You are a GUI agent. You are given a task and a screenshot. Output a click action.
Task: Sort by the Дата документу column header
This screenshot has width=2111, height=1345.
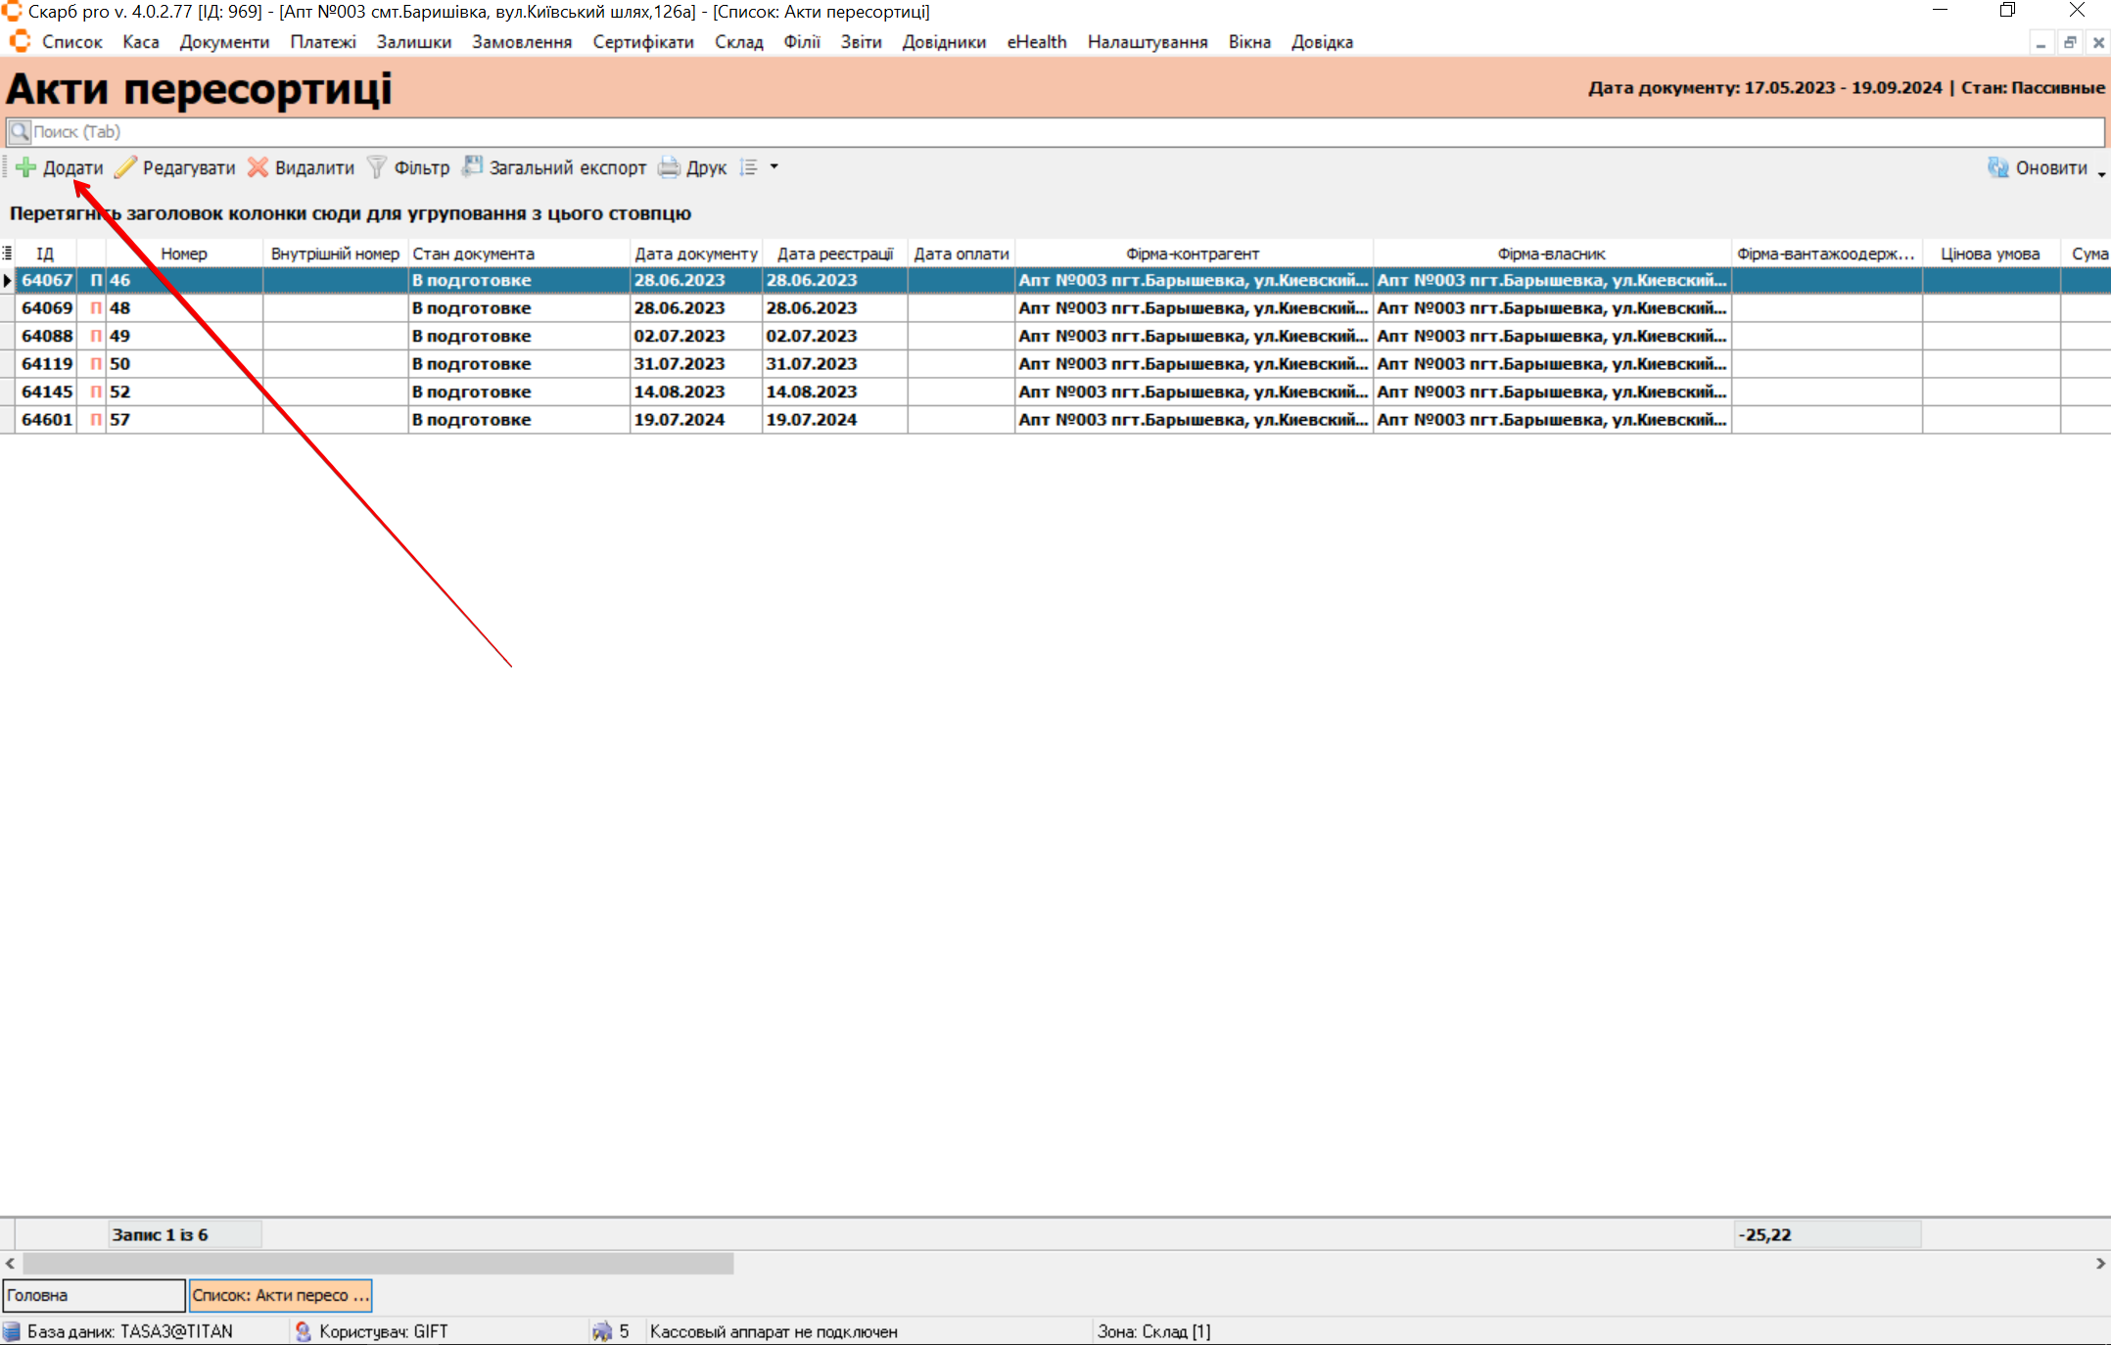tap(695, 254)
